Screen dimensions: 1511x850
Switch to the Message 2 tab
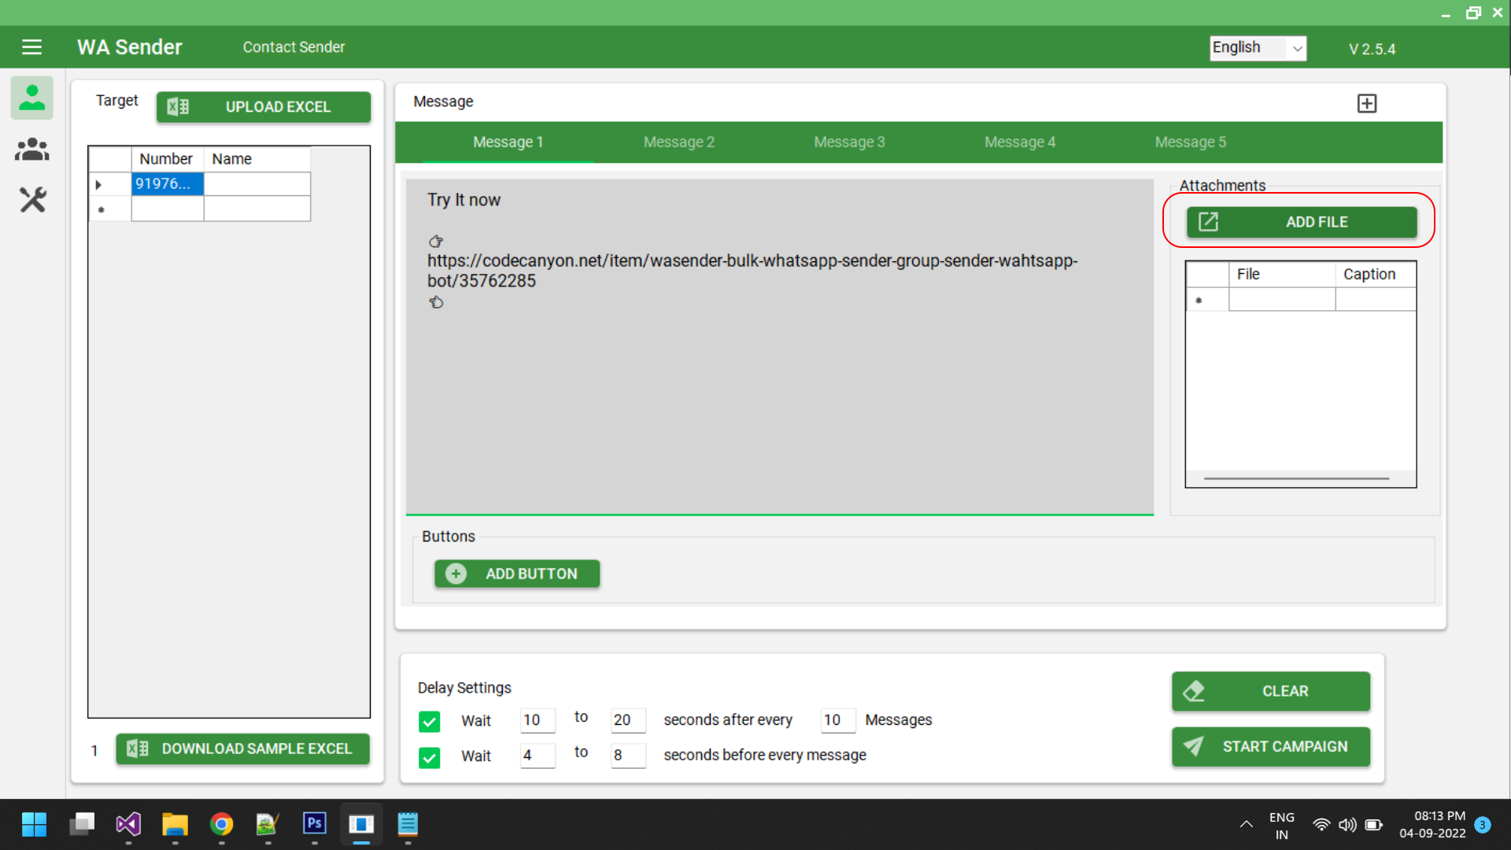coord(678,142)
